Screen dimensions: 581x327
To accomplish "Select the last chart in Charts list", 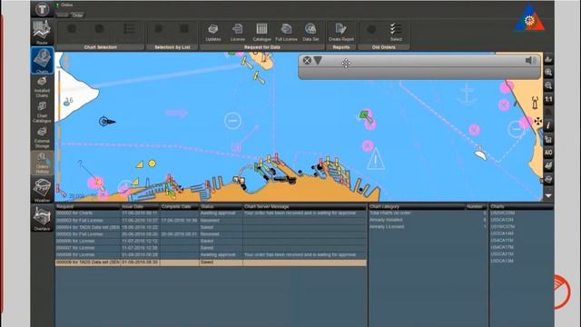I will pos(502,261).
